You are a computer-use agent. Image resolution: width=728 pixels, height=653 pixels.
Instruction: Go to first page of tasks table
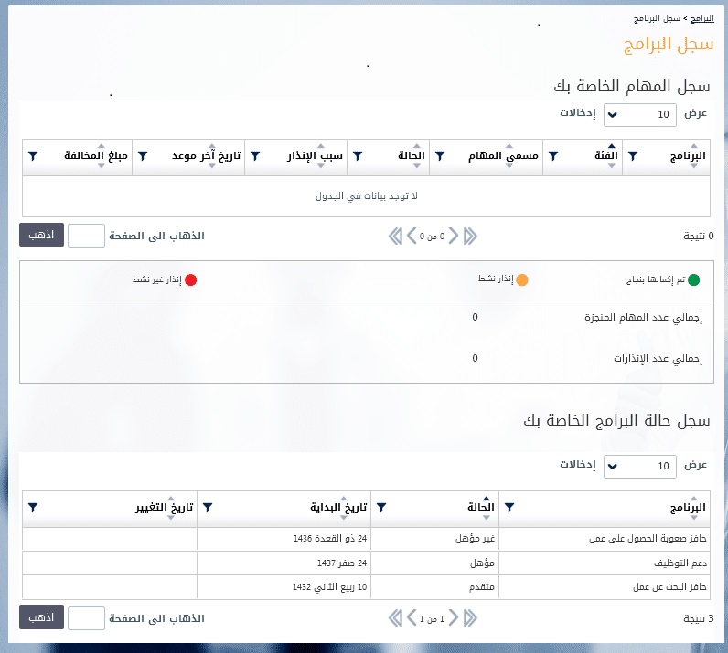(x=470, y=236)
